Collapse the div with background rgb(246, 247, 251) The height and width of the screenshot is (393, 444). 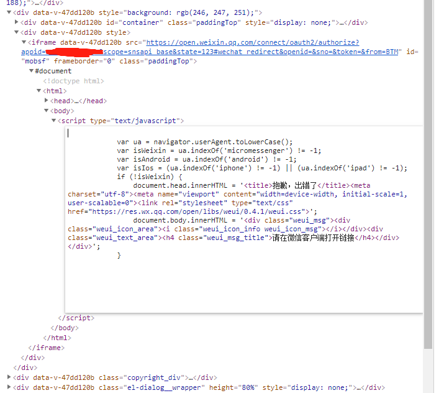[9, 12]
